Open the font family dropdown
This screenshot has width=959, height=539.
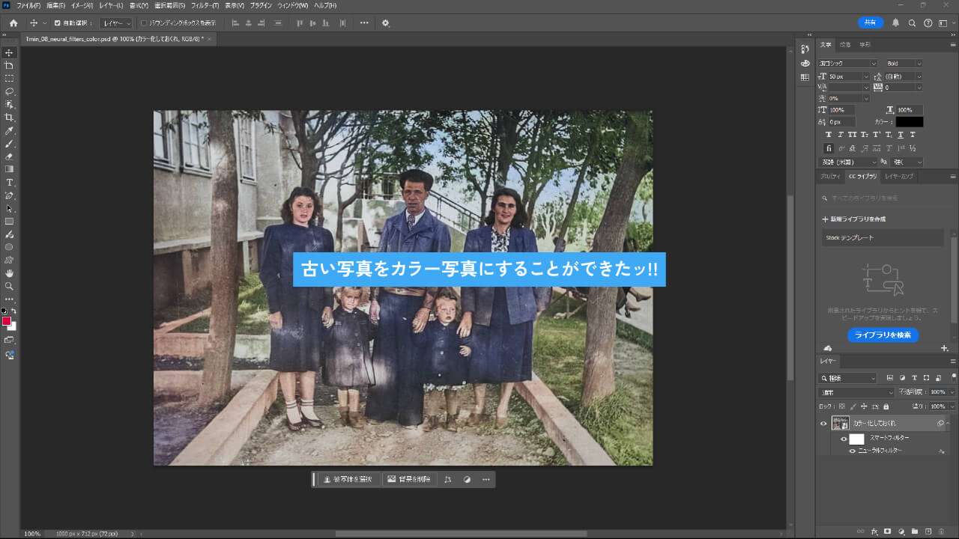pos(848,64)
